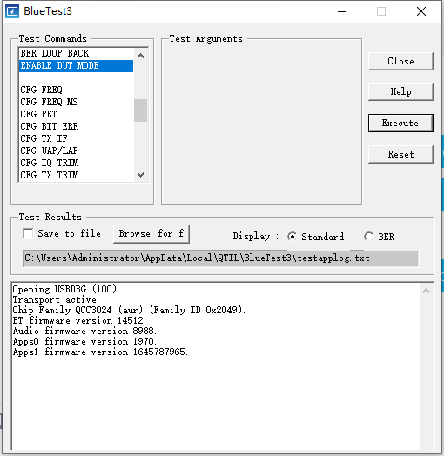Viewport: 444px width, 456px height.
Task: Select BER LOOP BACK command
Action: click(77, 53)
